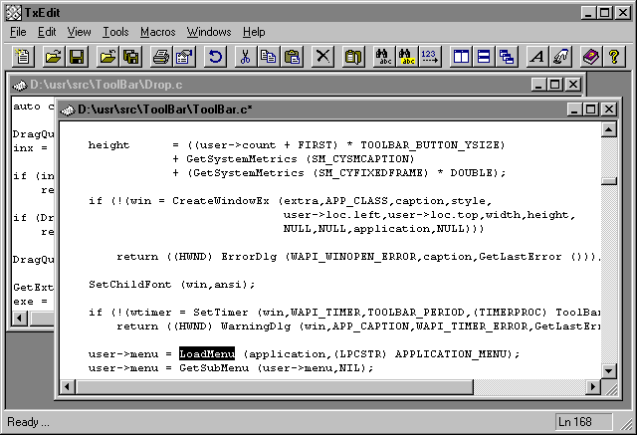The image size is (637, 435).
Task: Click the highlighted LoadMenu text
Action: click(x=207, y=353)
